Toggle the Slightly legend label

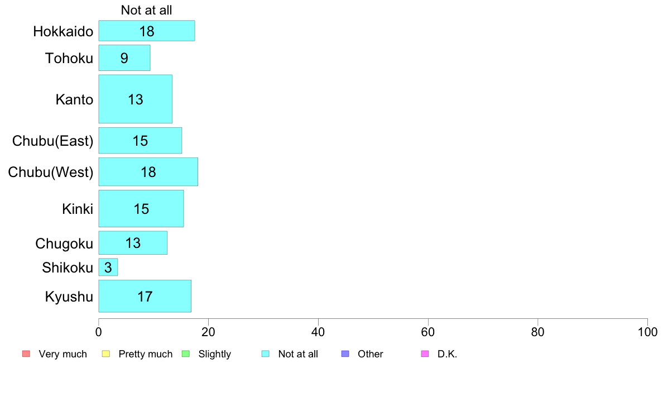[214, 354]
